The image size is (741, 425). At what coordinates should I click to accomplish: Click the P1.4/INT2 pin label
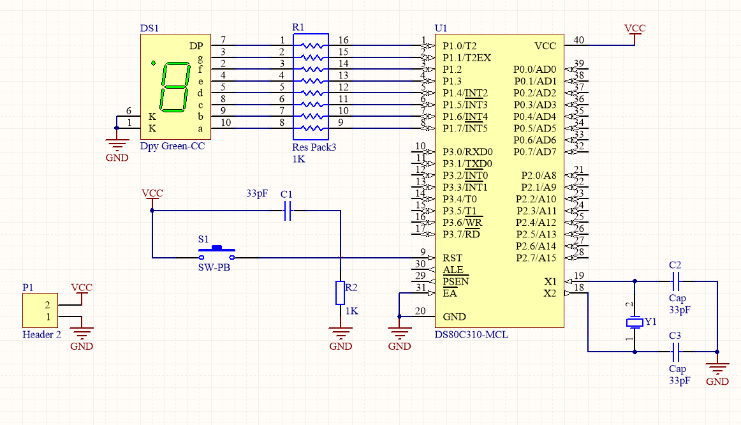pyautogui.click(x=465, y=93)
